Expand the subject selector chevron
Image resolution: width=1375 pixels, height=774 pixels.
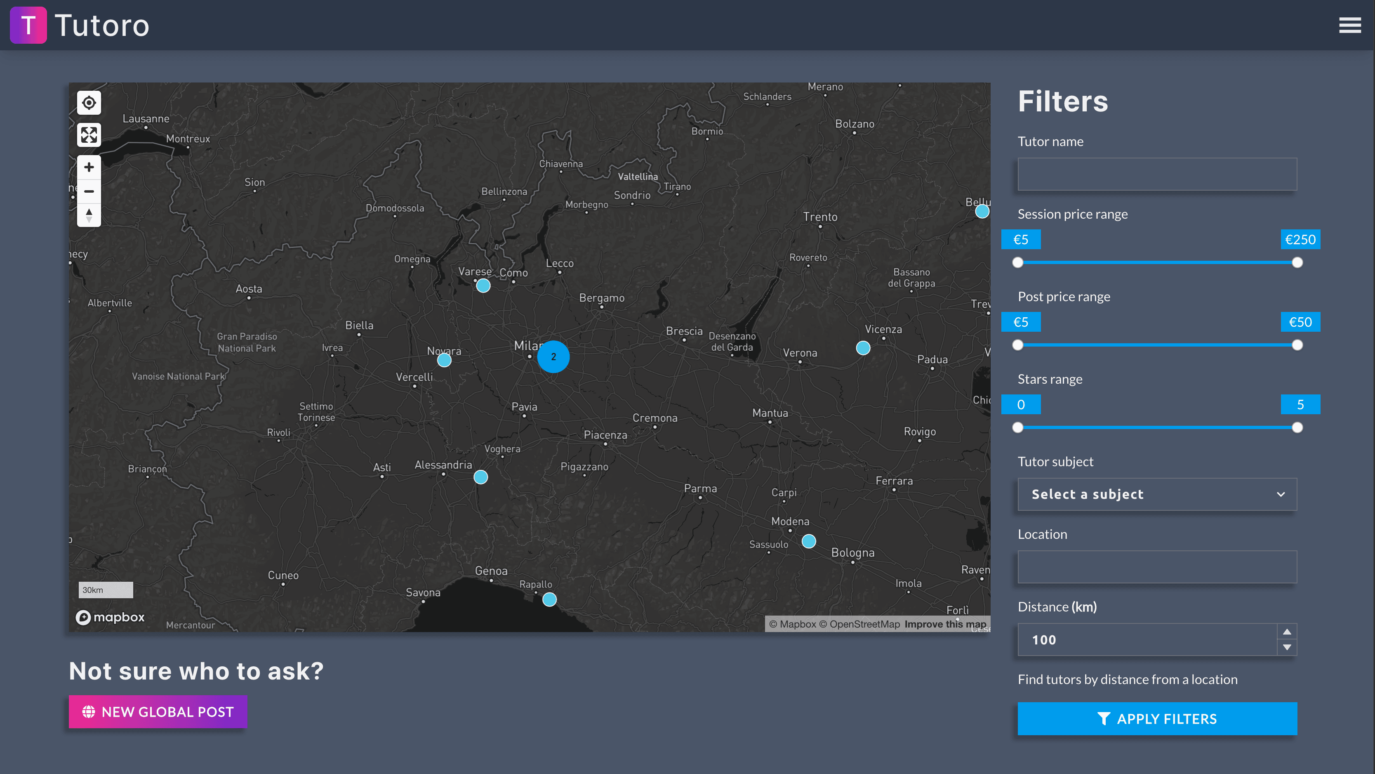coord(1281,493)
